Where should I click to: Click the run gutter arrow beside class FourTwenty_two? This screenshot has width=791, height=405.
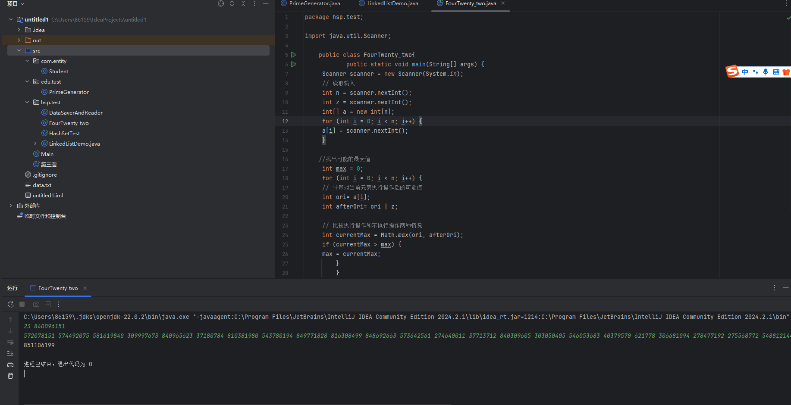tap(294, 55)
